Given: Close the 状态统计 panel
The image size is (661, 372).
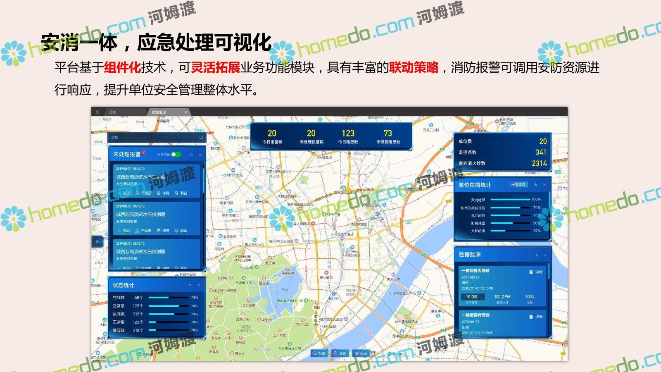Looking at the screenshot, I should [x=199, y=285].
